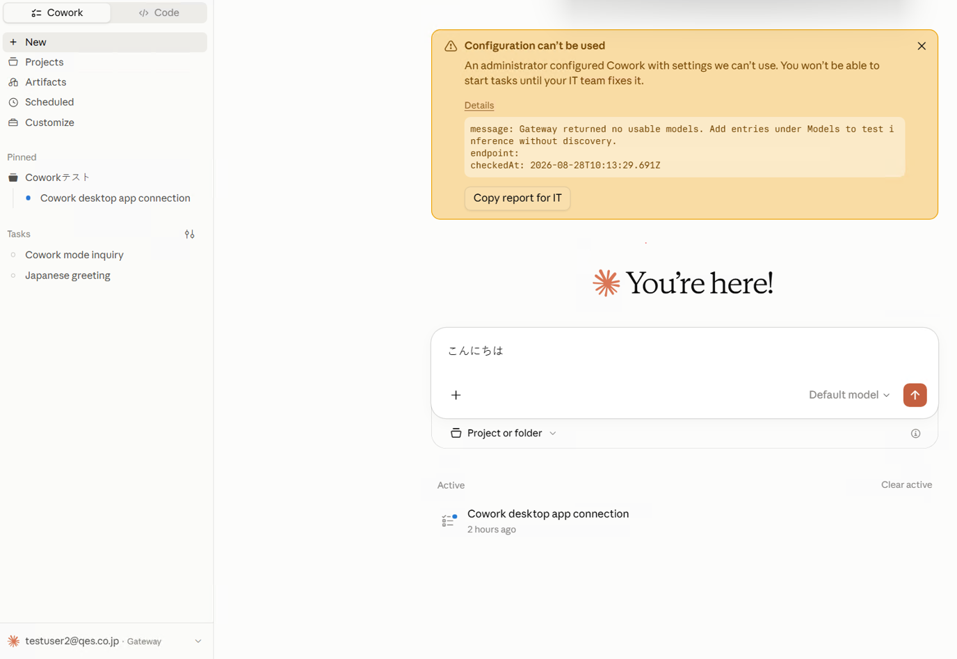The image size is (957, 659).
Task: Click the Active section label
Action: (451, 485)
